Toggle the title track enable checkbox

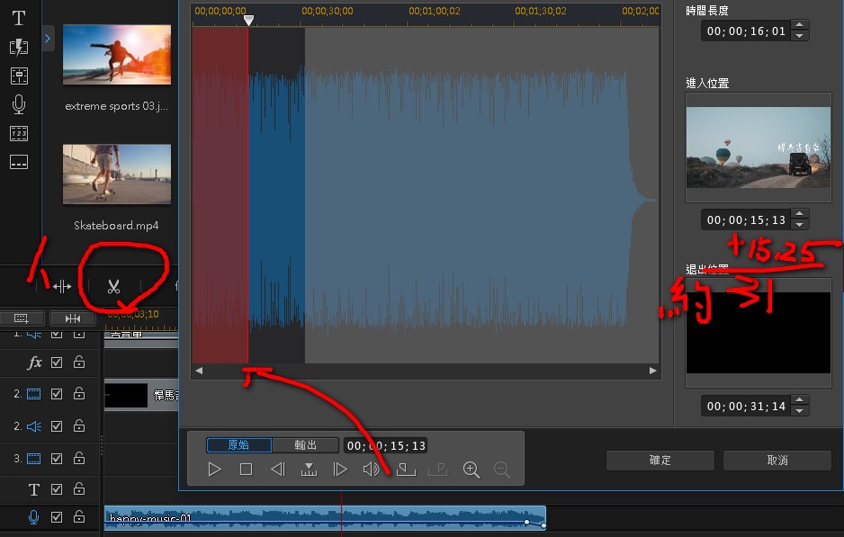click(x=57, y=489)
